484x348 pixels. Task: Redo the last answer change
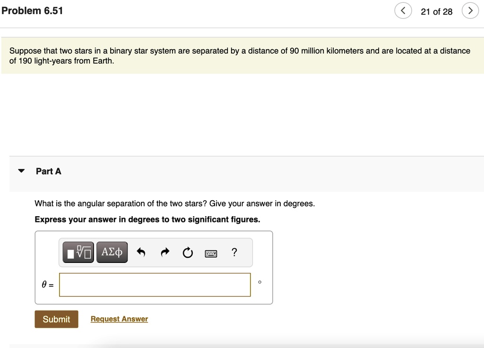pos(164,252)
